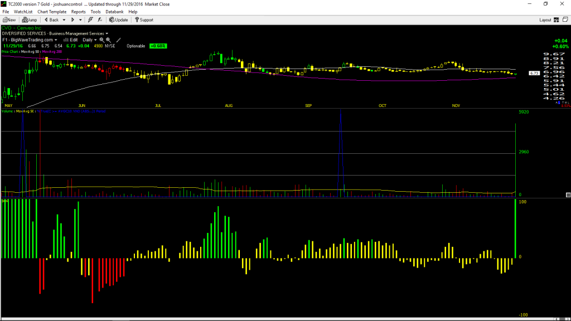Viewport: 571px width, 321px height.
Task: Open the Help menu
Action: [x=133, y=12]
